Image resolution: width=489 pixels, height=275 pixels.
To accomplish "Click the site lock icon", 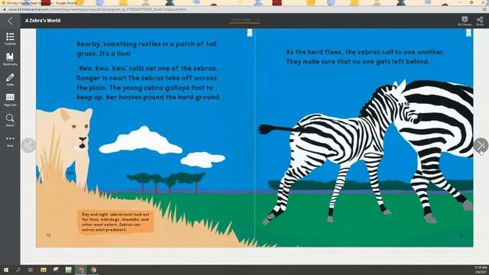I will (5, 9).
